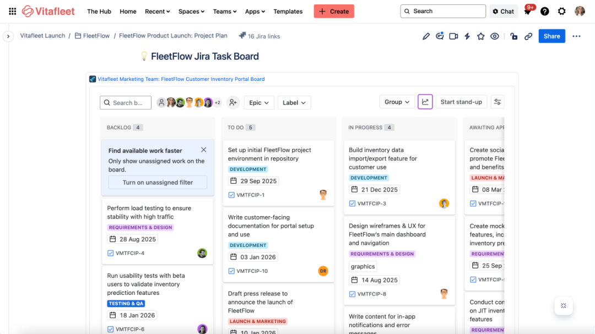Image resolution: width=595 pixels, height=334 pixels.
Task: Click the calendar icon beside 28 Aug 2025
Action: pos(113,239)
